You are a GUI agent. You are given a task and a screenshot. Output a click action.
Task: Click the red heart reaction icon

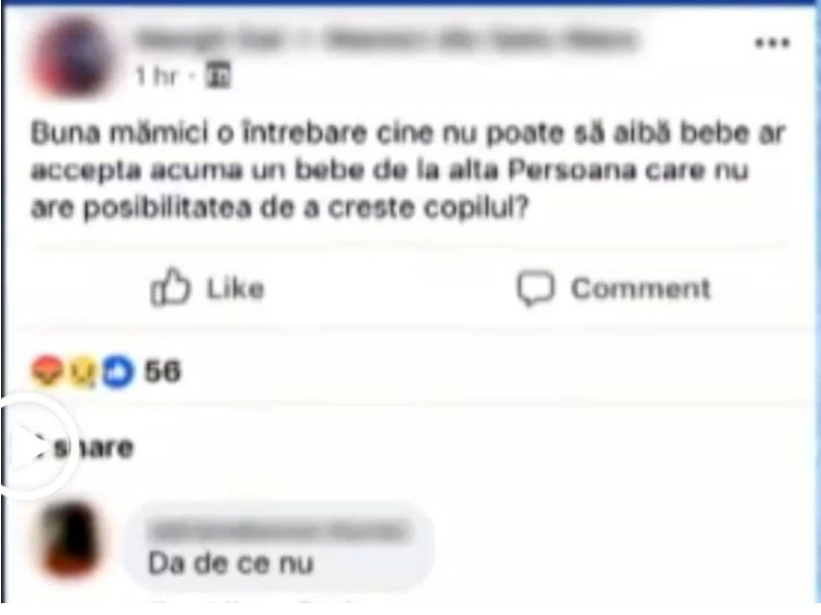46,371
